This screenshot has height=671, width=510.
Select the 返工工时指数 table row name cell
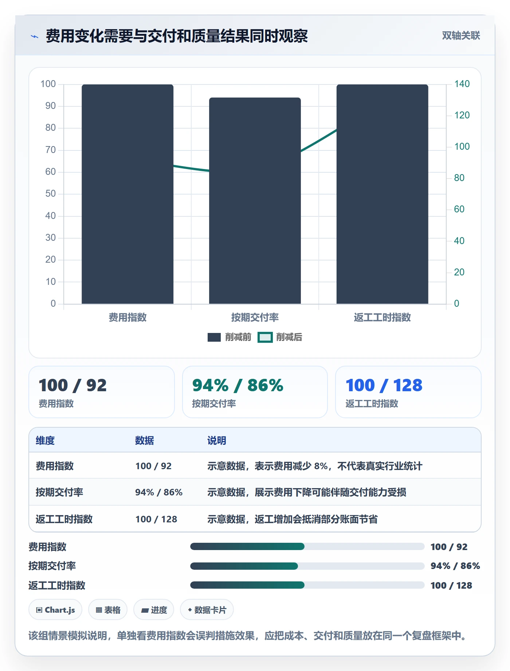(x=64, y=519)
